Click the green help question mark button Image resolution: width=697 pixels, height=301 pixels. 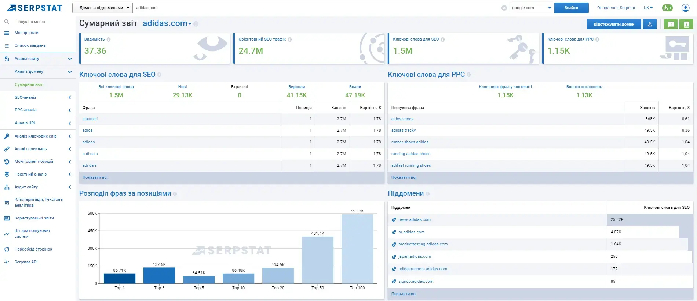pos(686,24)
